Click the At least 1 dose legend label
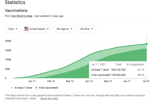 [23, 88]
